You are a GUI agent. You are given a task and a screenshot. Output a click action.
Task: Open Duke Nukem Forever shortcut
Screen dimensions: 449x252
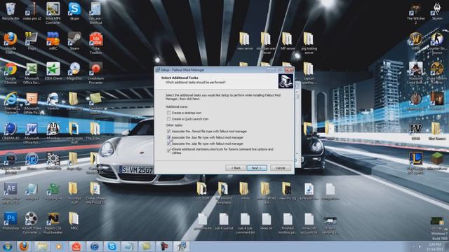(x=437, y=73)
